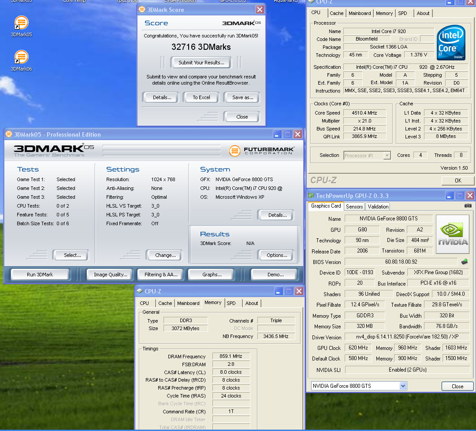Click Change button under Settings

click(x=165, y=255)
